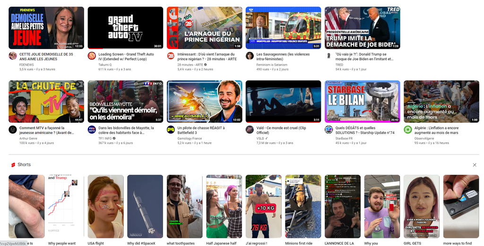Play the Grand Theft Auto IV thumbnail
Screen dimensions: 484x246
[125, 28]
